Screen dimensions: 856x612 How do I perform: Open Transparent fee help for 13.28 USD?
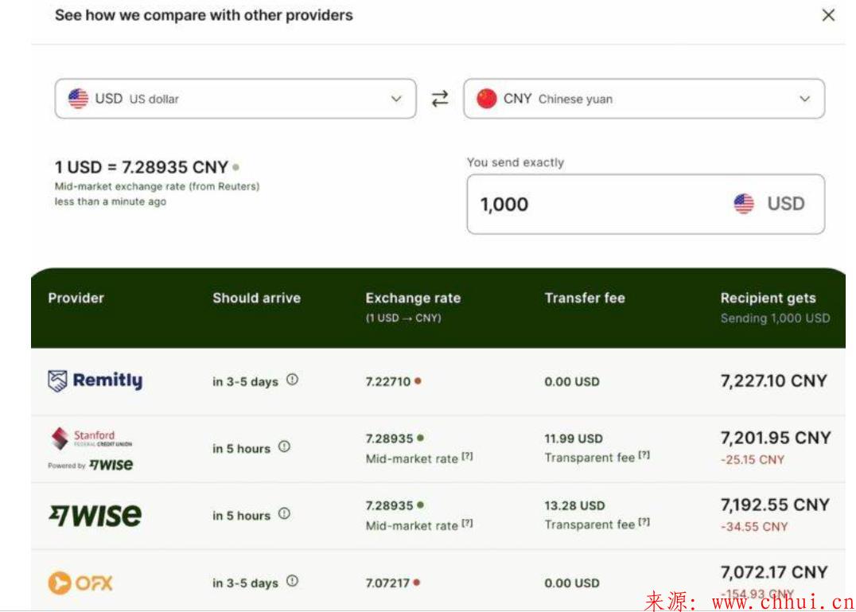[x=644, y=522]
